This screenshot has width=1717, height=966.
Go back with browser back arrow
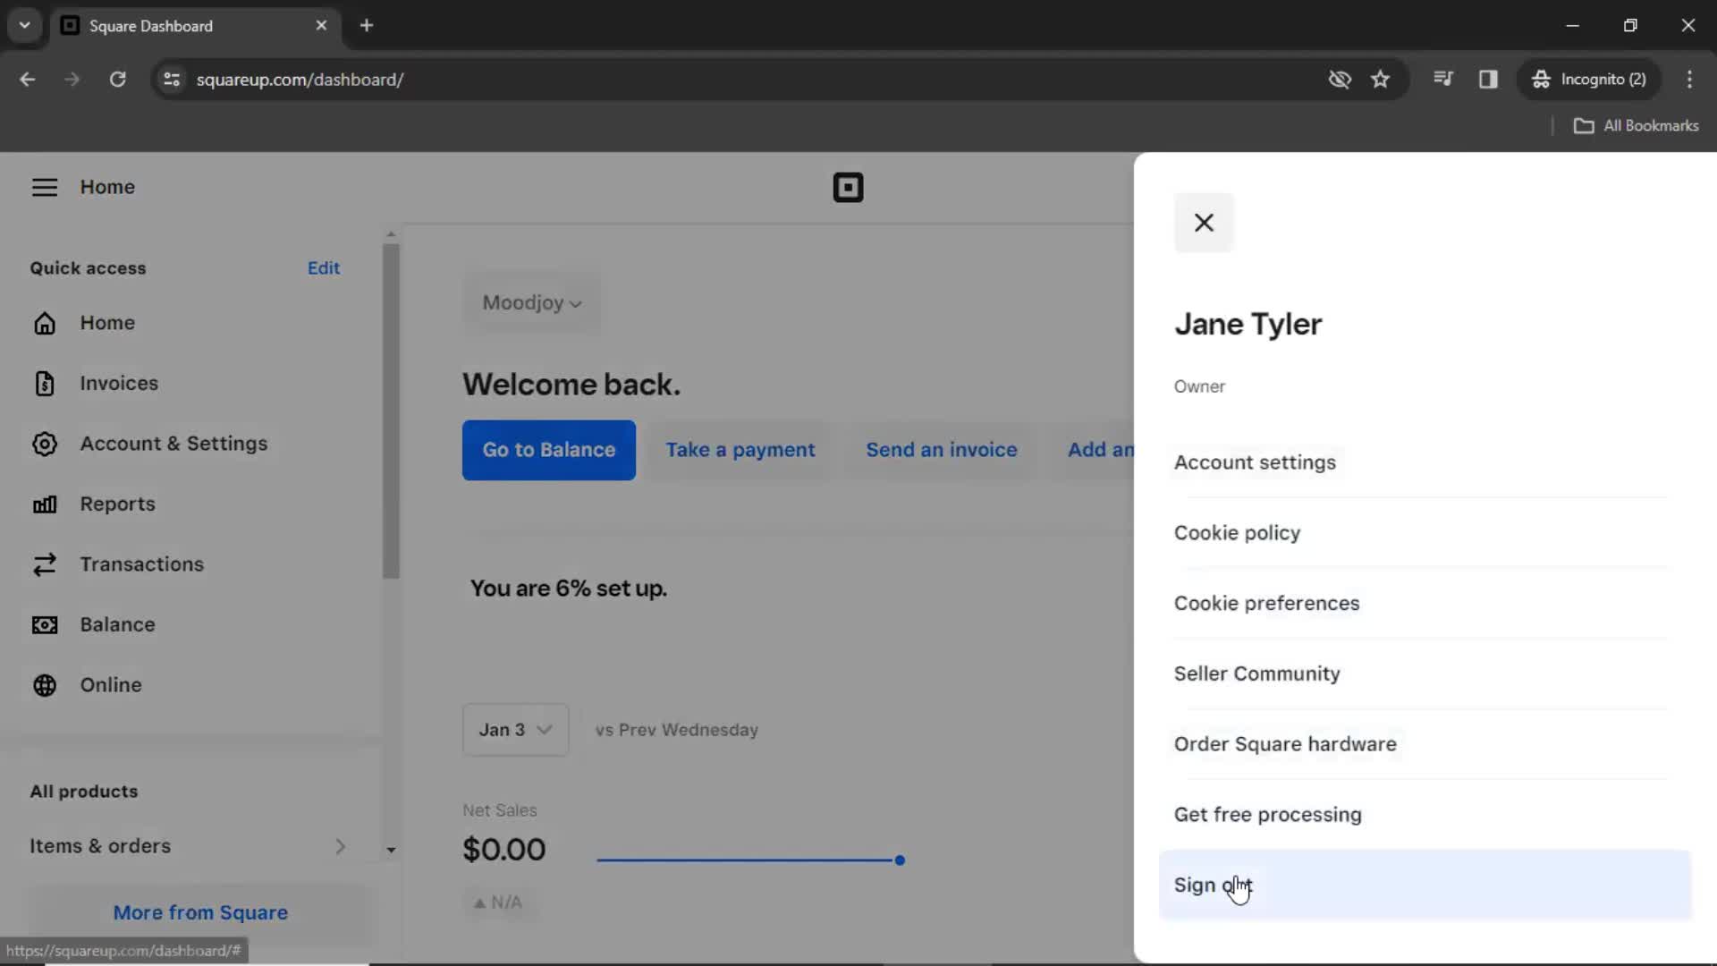point(27,80)
